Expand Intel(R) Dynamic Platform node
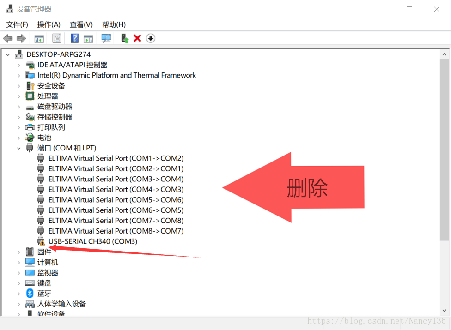 19,76
